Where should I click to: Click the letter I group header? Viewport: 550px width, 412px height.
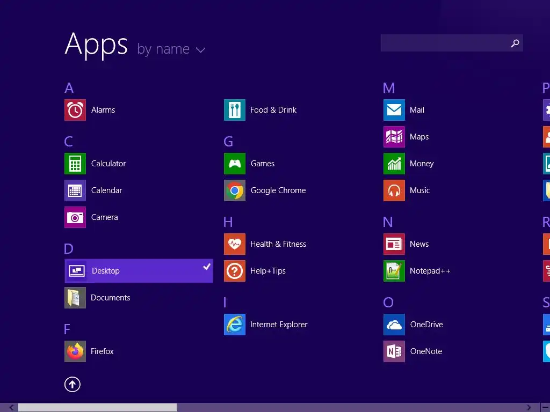[225, 303]
